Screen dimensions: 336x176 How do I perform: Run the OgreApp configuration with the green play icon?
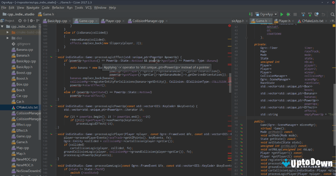pos(281,14)
